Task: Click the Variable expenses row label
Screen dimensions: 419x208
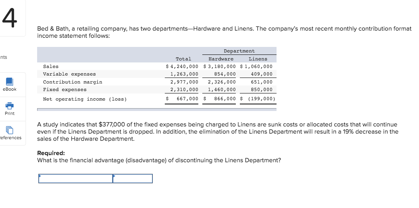Action: click(69, 74)
